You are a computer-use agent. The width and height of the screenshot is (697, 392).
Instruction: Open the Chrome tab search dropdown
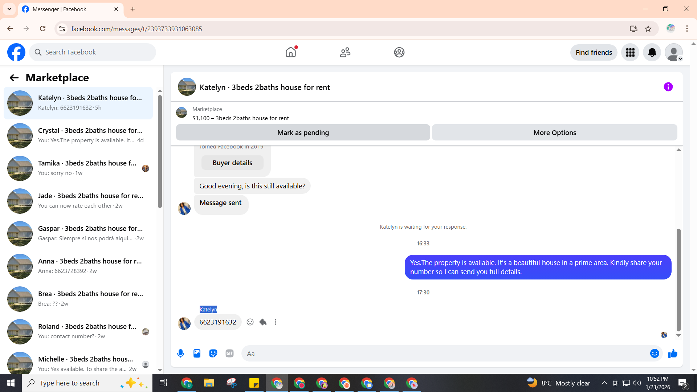[x=9, y=9]
